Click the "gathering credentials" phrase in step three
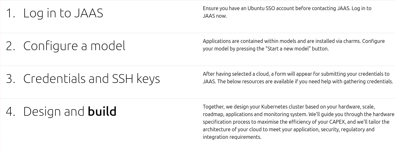The width and height of the screenshot is (395, 153). click(x=368, y=81)
